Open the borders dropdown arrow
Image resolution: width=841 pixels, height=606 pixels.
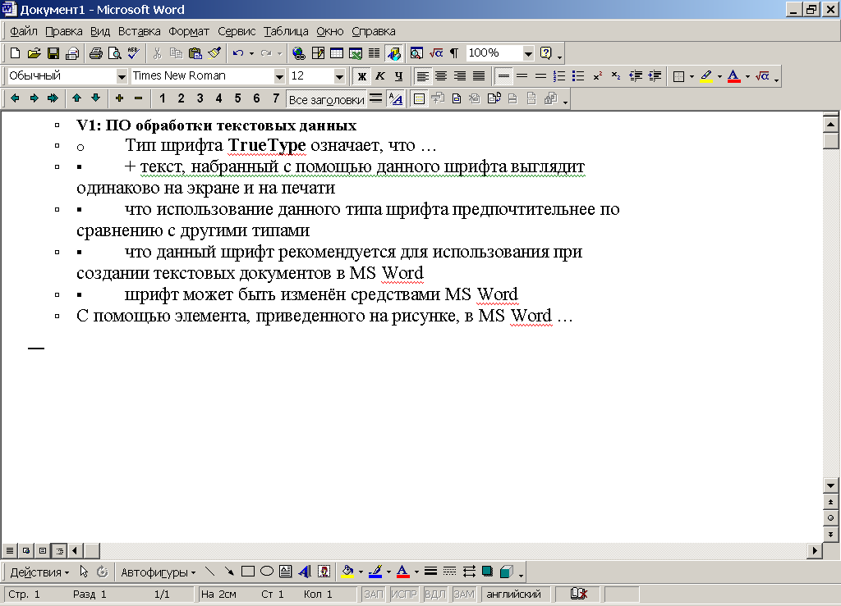692,76
